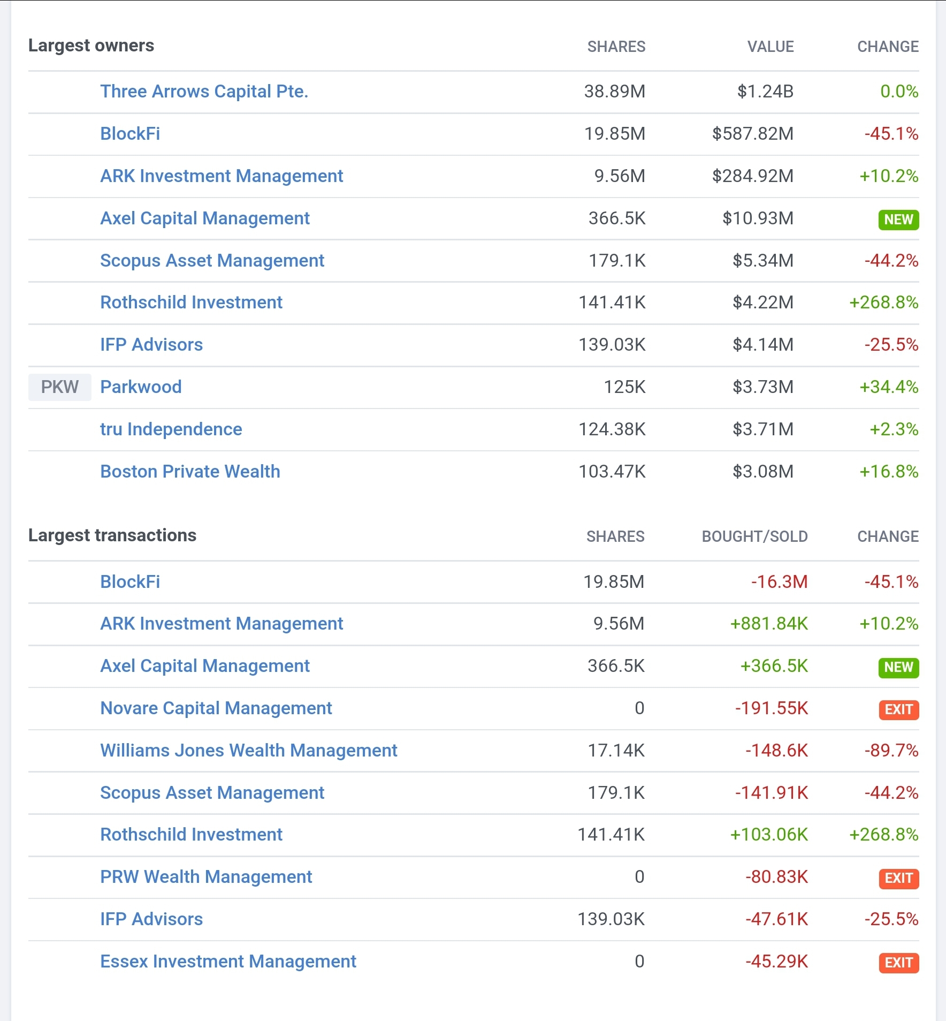This screenshot has height=1021, width=946.
Task: Click EXIT badge for PRW Wealth Management
Action: [899, 879]
